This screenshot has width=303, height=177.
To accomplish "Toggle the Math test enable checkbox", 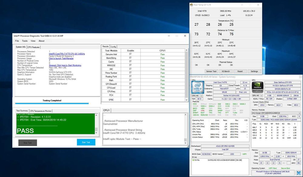I will click(x=130, y=80).
